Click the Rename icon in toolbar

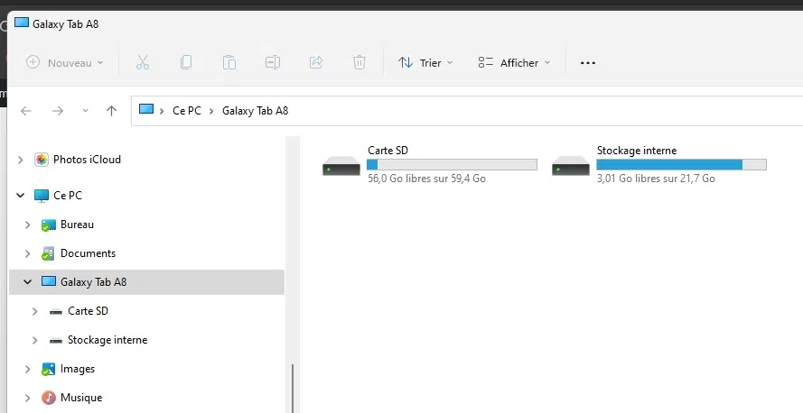pyautogui.click(x=273, y=62)
